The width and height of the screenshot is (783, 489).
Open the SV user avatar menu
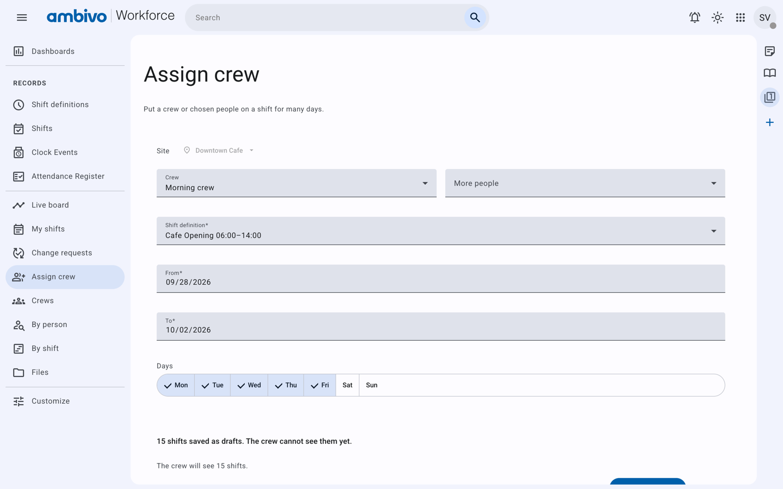pyautogui.click(x=765, y=17)
